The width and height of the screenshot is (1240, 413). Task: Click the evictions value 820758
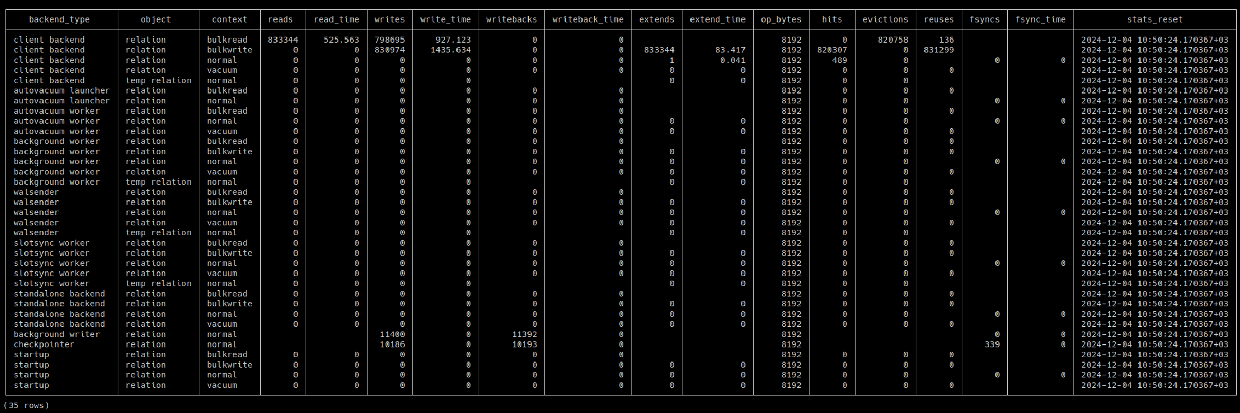click(889, 40)
